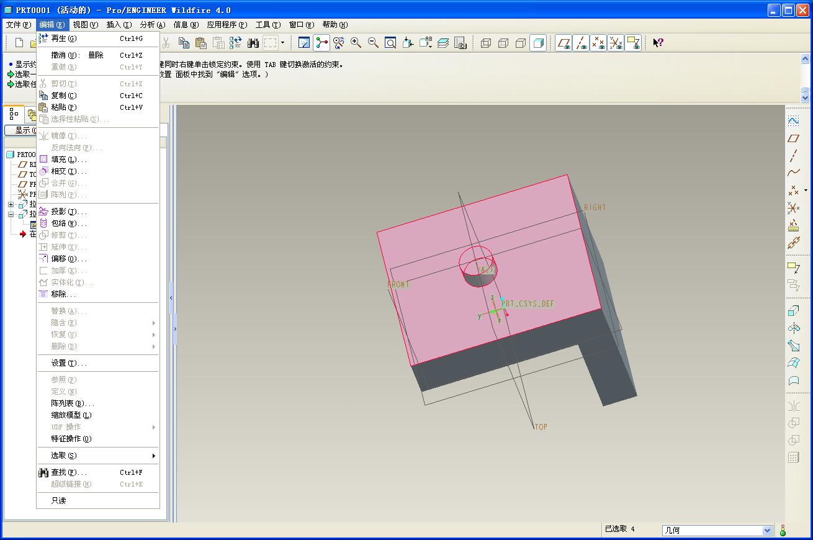This screenshot has width=813, height=540.
Task: Select the Style surface tool
Action: click(794, 380)
